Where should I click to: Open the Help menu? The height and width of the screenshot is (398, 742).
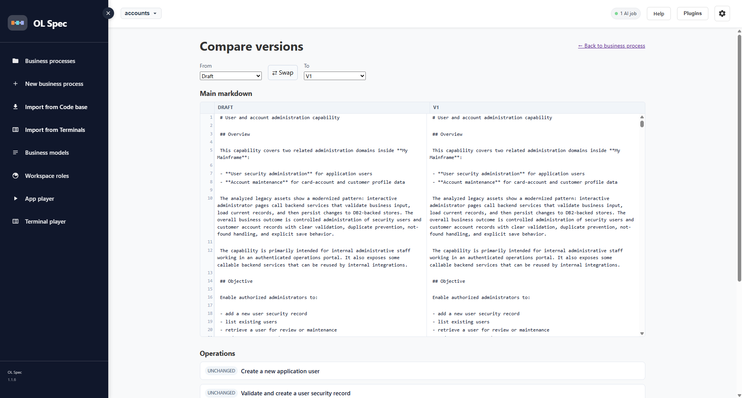pyautogui.click(x=658, y=14)
